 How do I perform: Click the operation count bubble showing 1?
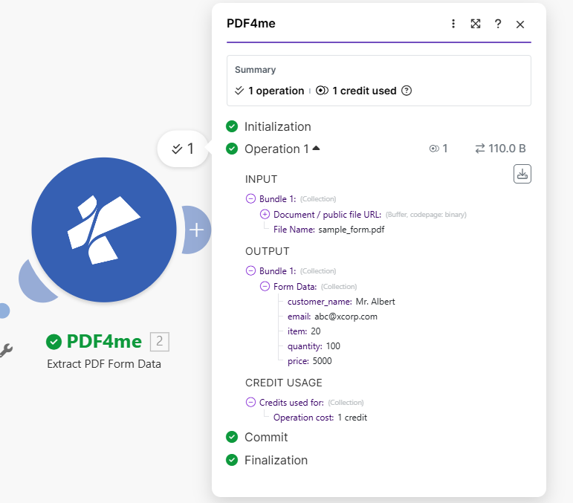pyautogui.click(x=183, y=149)
